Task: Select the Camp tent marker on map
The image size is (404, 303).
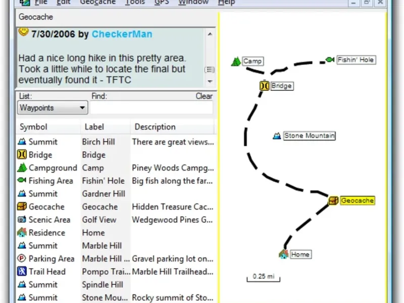Action: (236, 62)
